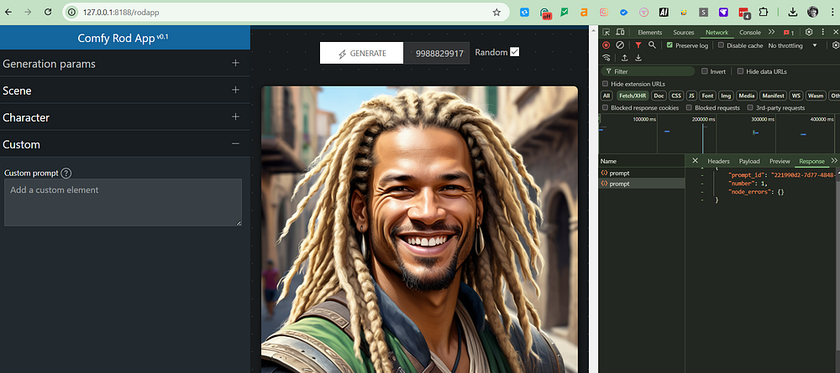
Task: Click the red filter funnel icon
Action: click(638, 45)
